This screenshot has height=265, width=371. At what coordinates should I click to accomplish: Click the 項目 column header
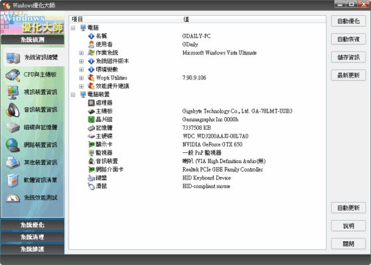tap(125, 19)
